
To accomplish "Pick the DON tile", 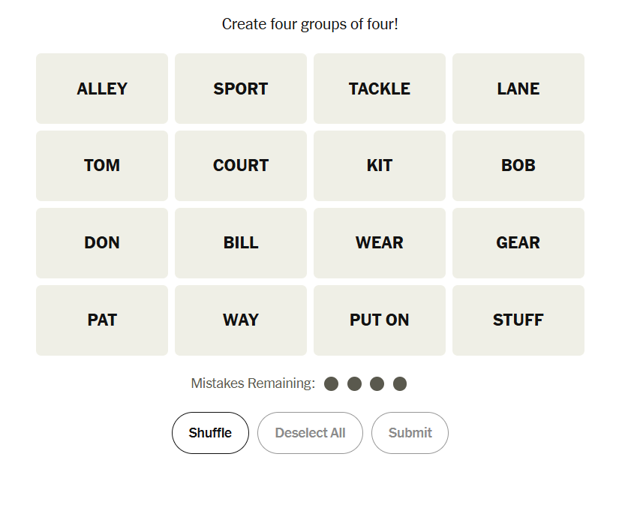I will click(x=102, y=243).
